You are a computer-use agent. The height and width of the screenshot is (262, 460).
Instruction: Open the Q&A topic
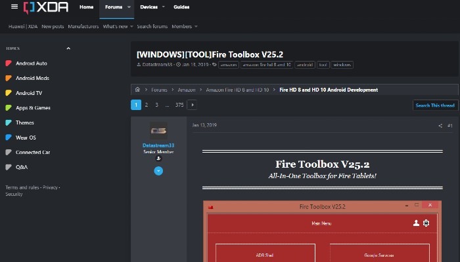tap(22, 167)
